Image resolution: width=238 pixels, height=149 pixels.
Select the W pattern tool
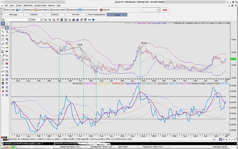click(x=7, y=59)
